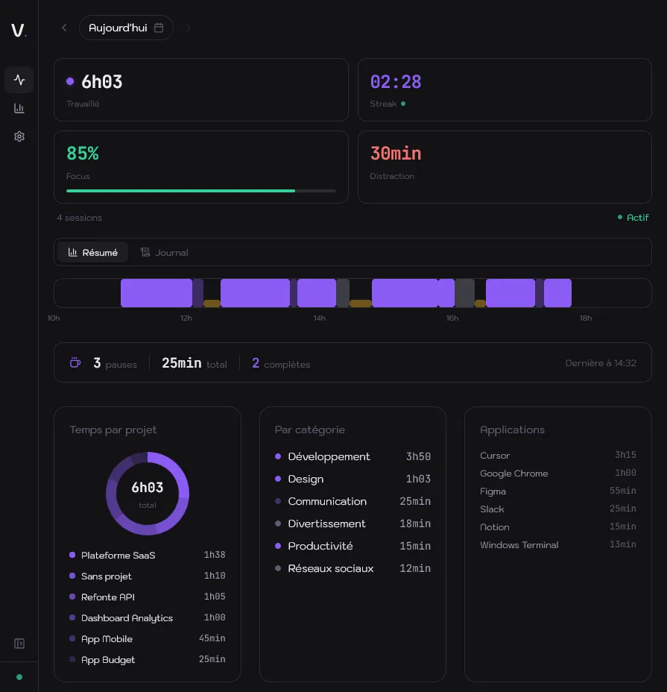Click the Divertissement category row
Screen dimensions: 667x692
click(x=353, y=523)
